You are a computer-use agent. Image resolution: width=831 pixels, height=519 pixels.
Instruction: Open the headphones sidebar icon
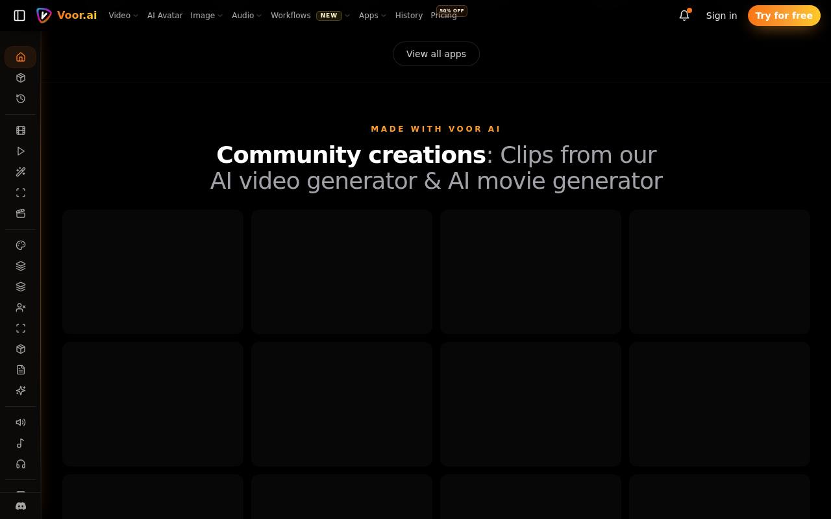(x=21, y=464)
